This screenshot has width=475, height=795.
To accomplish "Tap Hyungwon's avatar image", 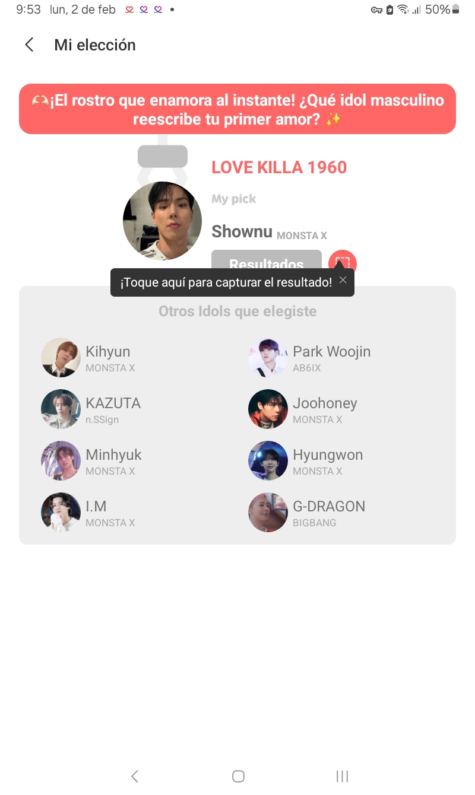I will 268,460.
